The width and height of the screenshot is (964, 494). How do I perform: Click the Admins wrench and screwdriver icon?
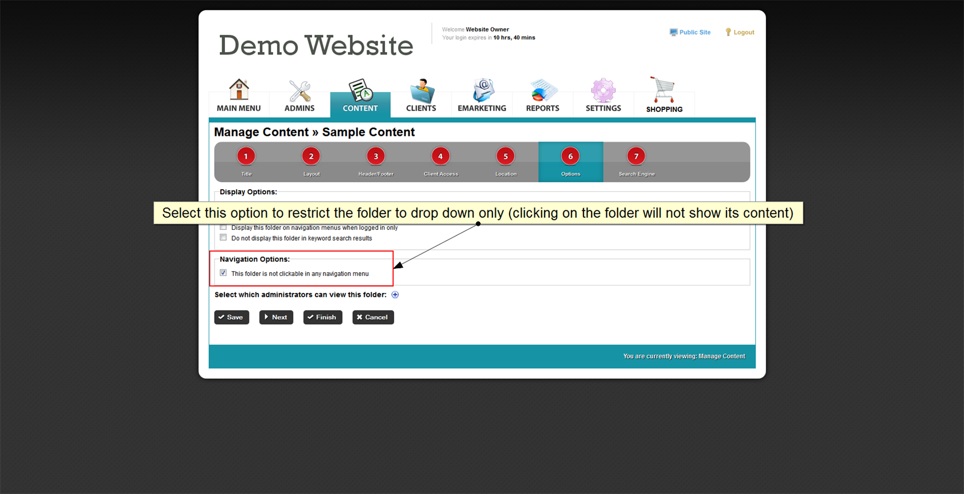point(300,91)
